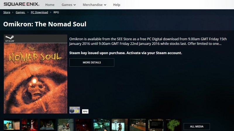Open The Nomad Soul cover image

35,78
